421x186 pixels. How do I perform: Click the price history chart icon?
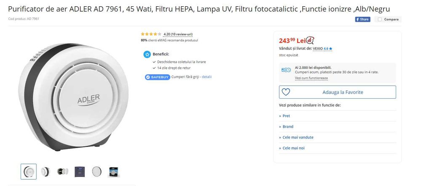tap(310, 40)
